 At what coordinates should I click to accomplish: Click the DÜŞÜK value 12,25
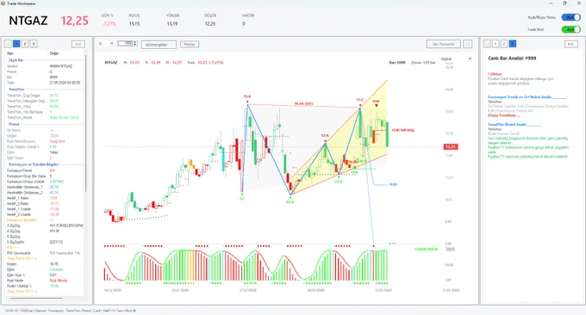[210, 23]
